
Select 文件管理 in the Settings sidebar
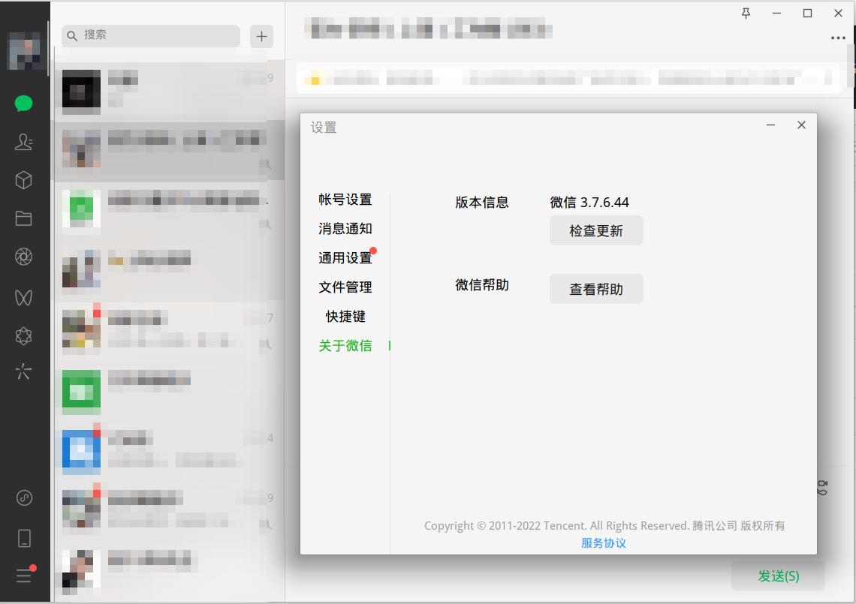tap(345, 287)
